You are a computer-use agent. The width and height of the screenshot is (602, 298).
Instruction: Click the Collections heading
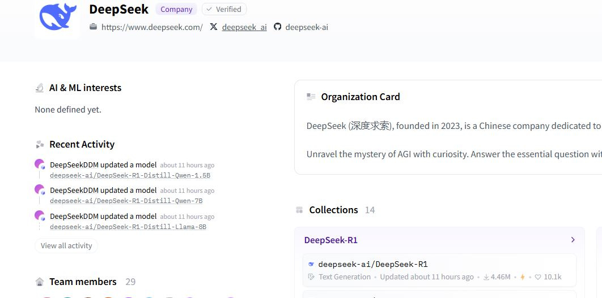click(x=334, y=210)
